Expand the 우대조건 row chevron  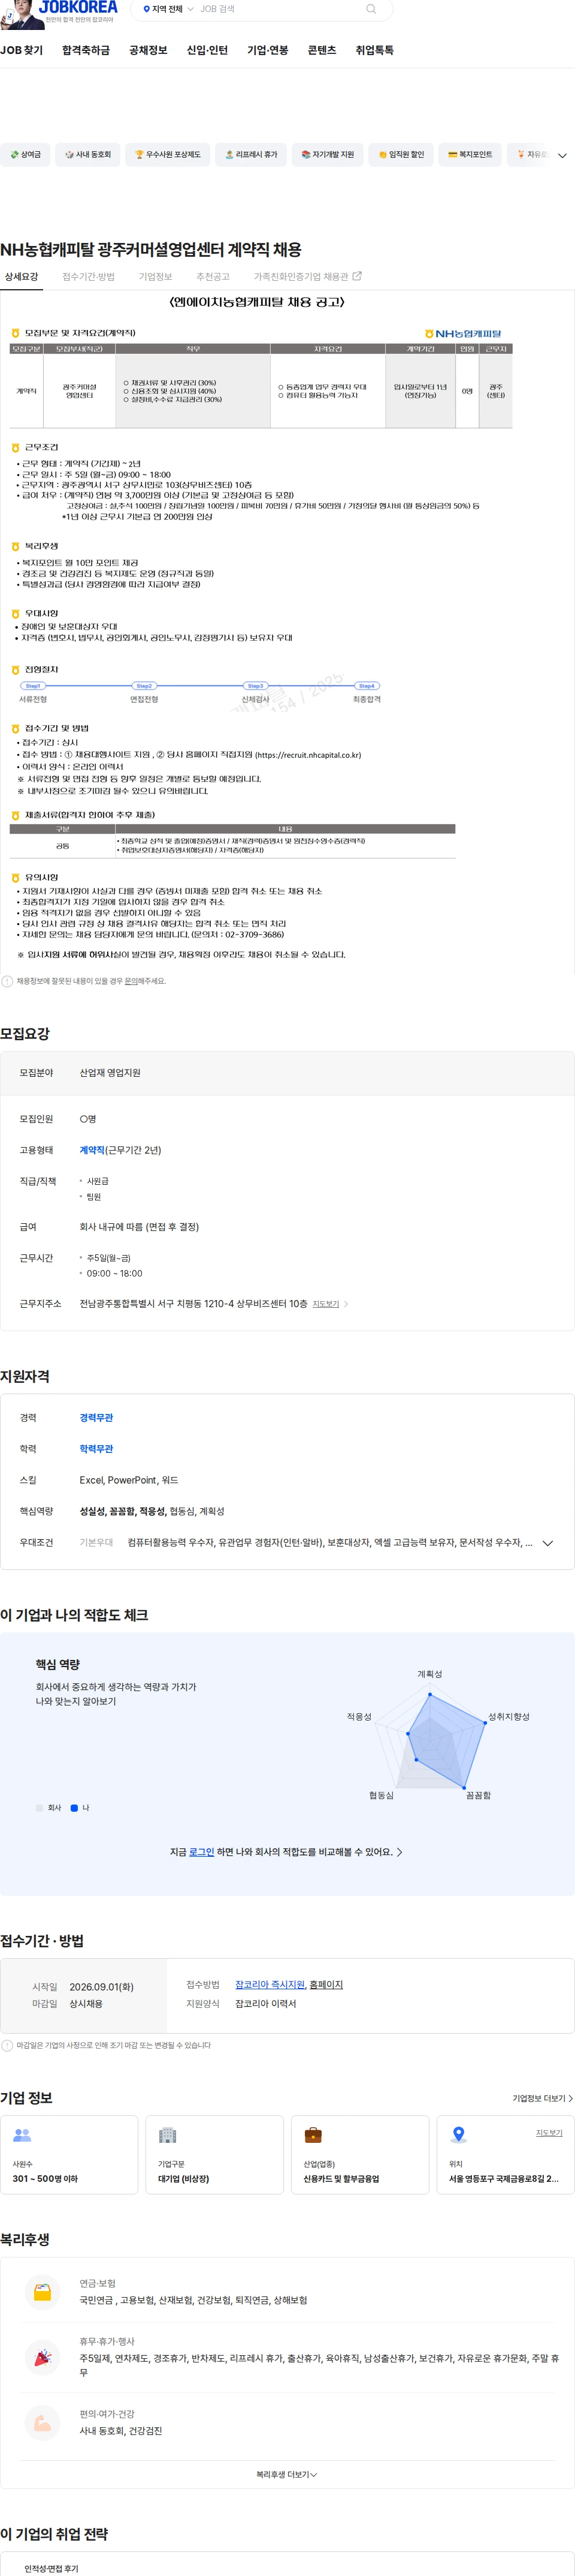(547, 1543)
